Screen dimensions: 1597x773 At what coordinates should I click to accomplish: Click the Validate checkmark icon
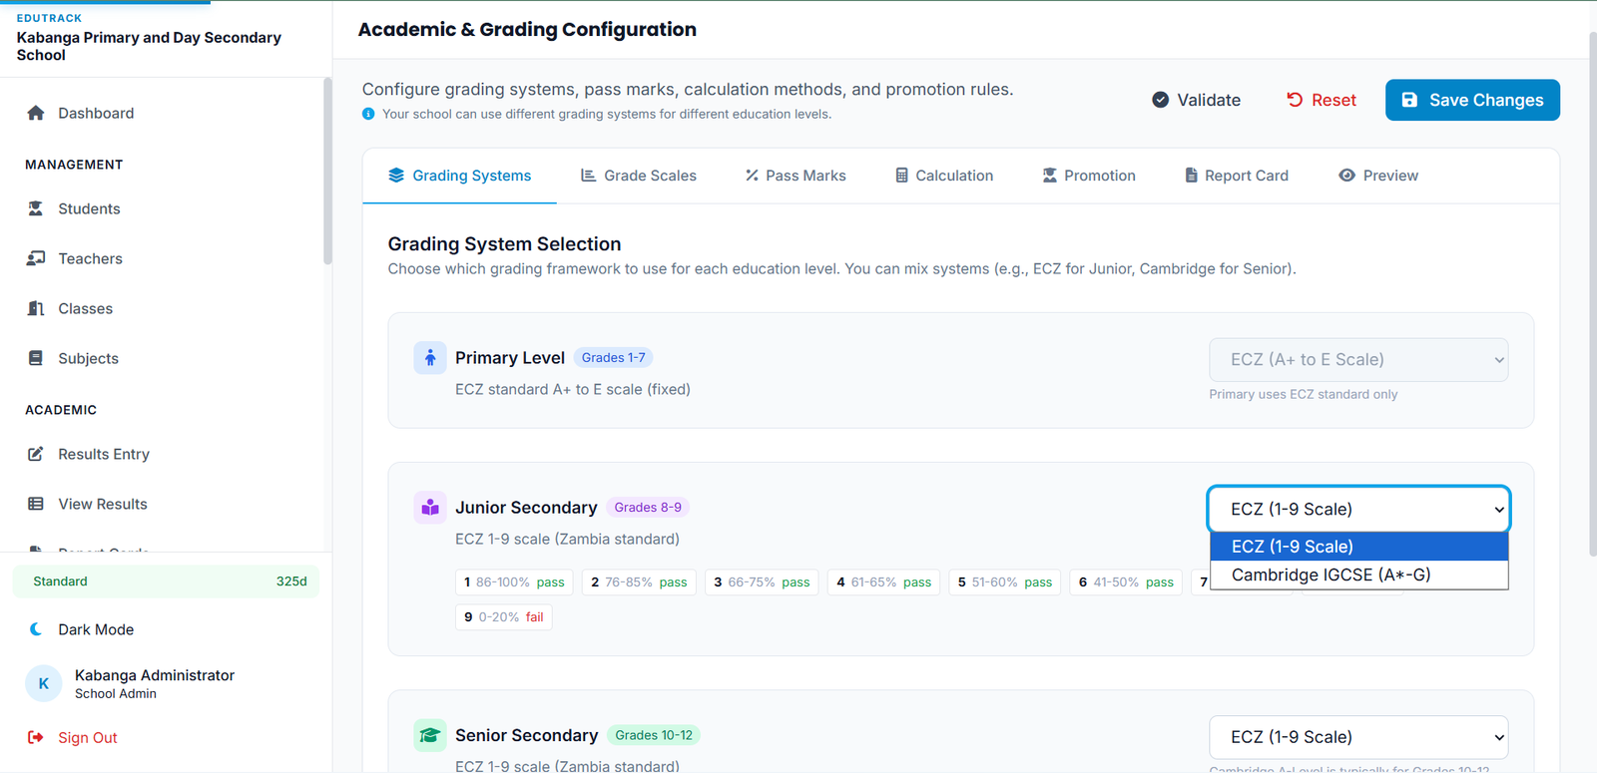pyautogui.click(x=1161, y=100)
